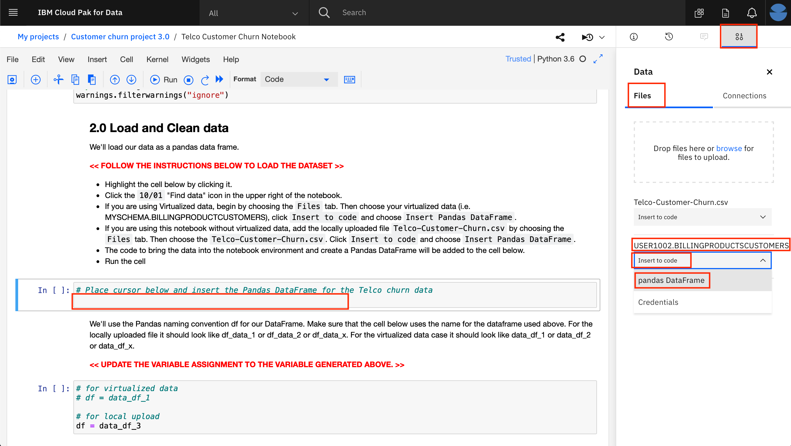The image size is (791, 446).
Task: Click the share notebook icon
Action: 560,37
